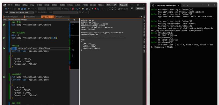Click the code minimap scrollbar
The image size is (219, 105).
tap(74, 46)
